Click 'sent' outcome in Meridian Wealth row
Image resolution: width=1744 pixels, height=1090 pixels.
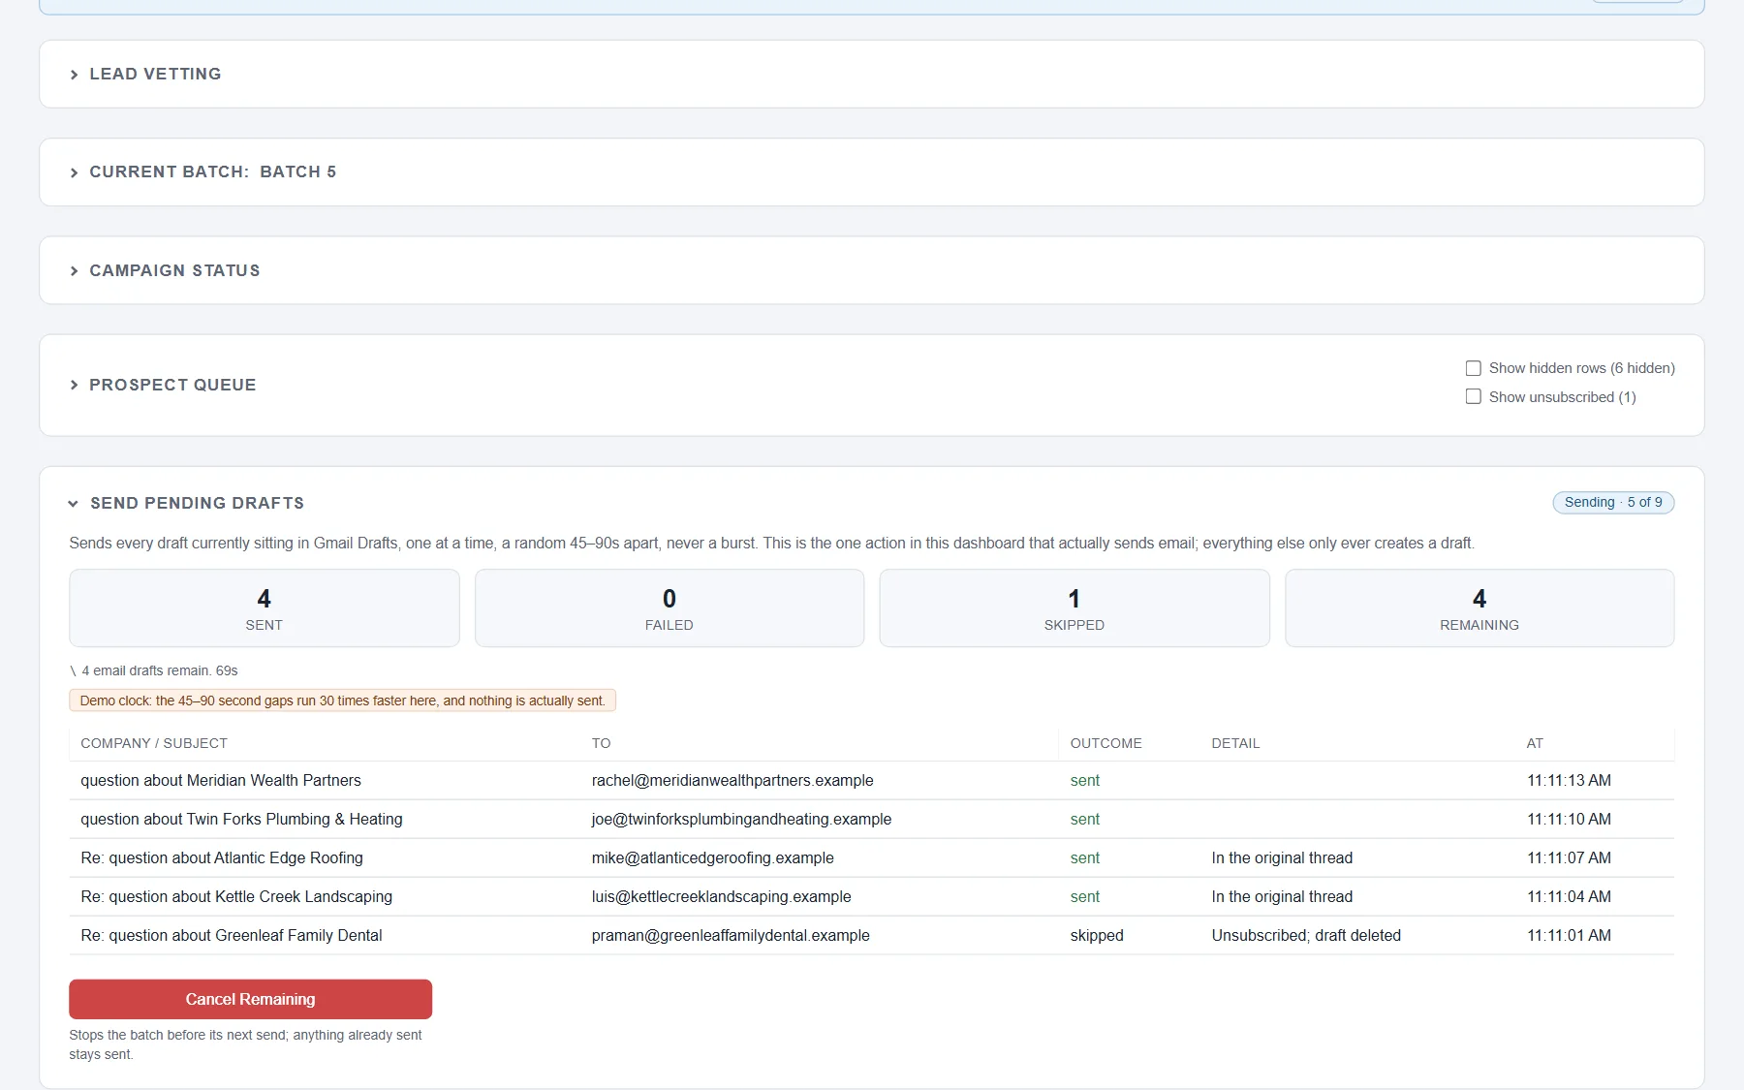pos(1085,780)
